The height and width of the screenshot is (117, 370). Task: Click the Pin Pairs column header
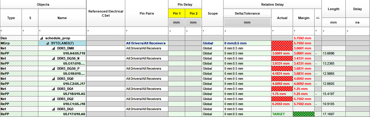click(x=147, y=13)
